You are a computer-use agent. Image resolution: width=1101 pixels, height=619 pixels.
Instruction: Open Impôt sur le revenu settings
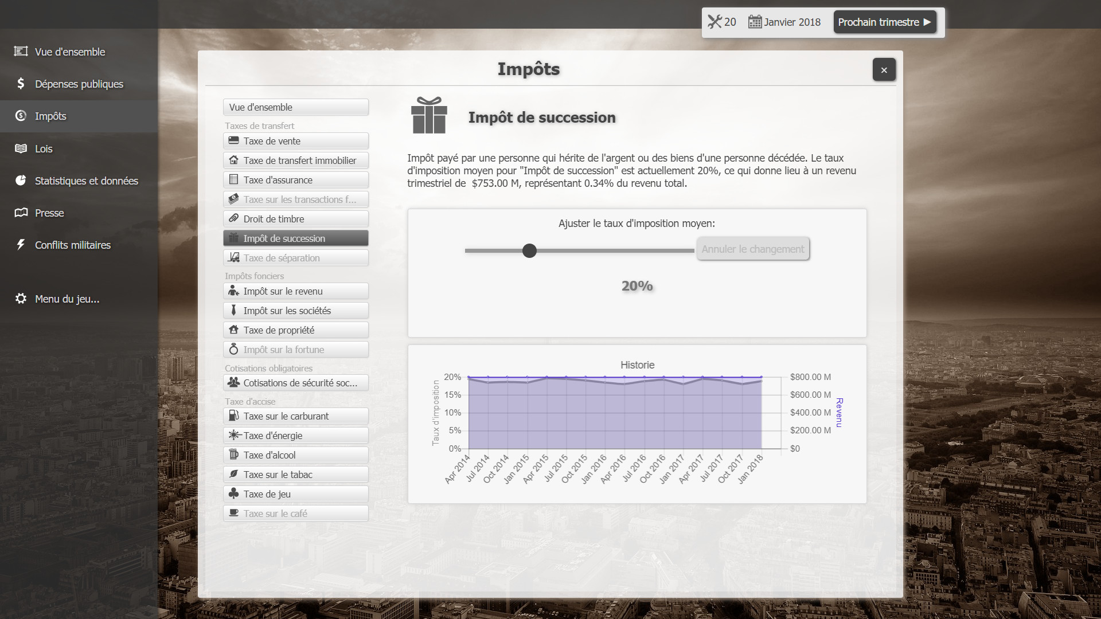coord(295,291)
